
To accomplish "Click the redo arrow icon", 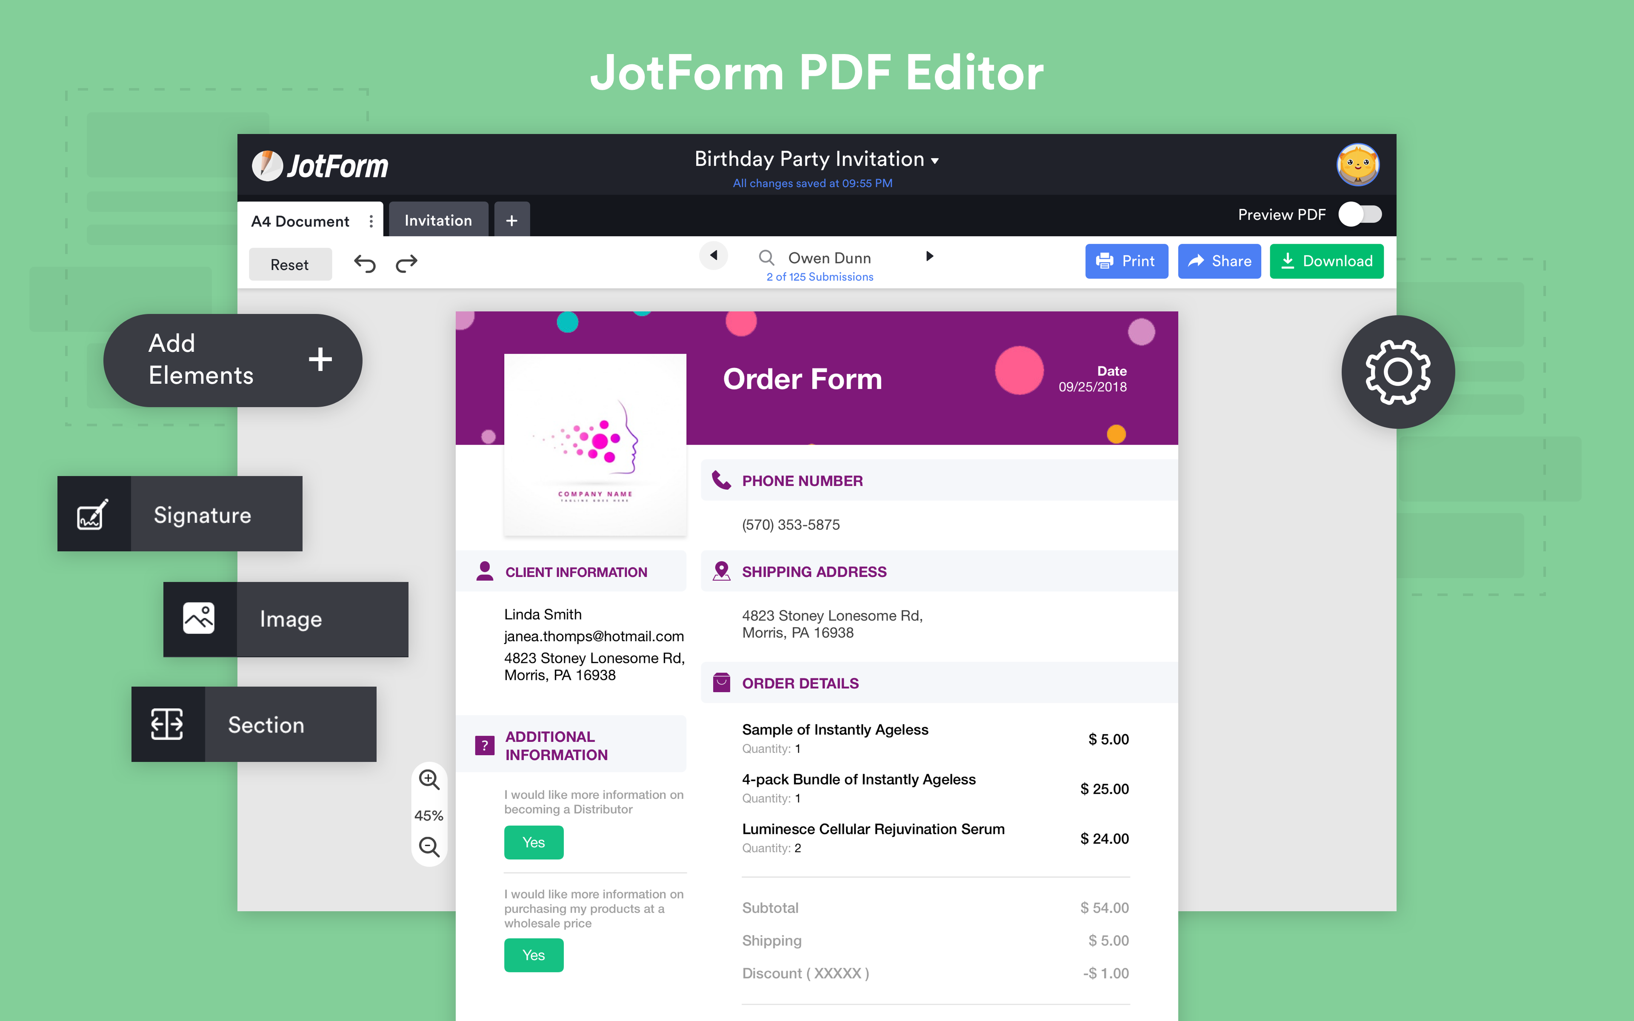I will click(406, 263).
